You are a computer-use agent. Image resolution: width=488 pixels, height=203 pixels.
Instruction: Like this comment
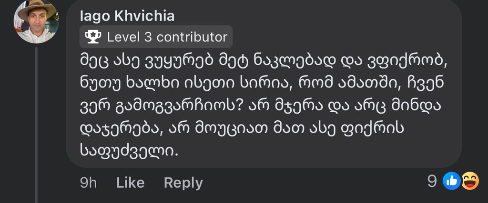point(130,183)
